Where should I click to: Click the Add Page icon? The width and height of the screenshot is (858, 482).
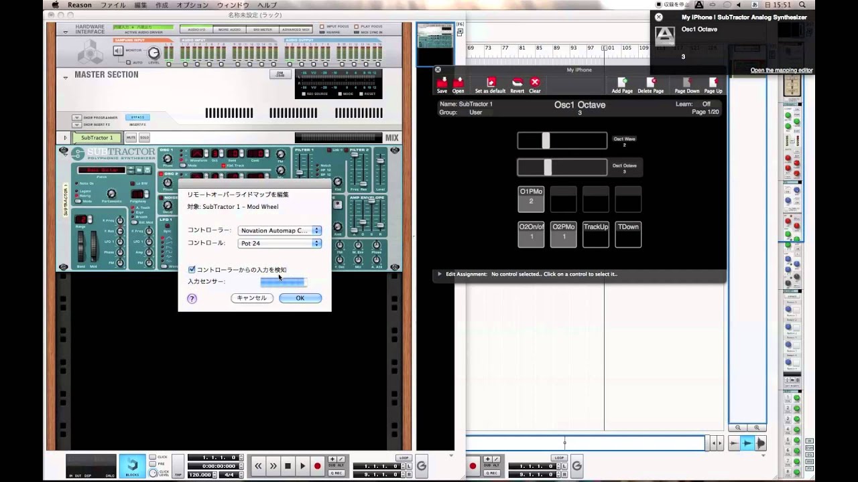tap(622, 82)
